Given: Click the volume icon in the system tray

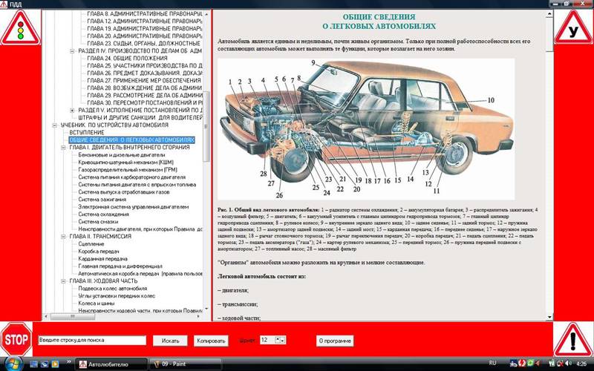Looking at the screenshot, I should 567,364.
